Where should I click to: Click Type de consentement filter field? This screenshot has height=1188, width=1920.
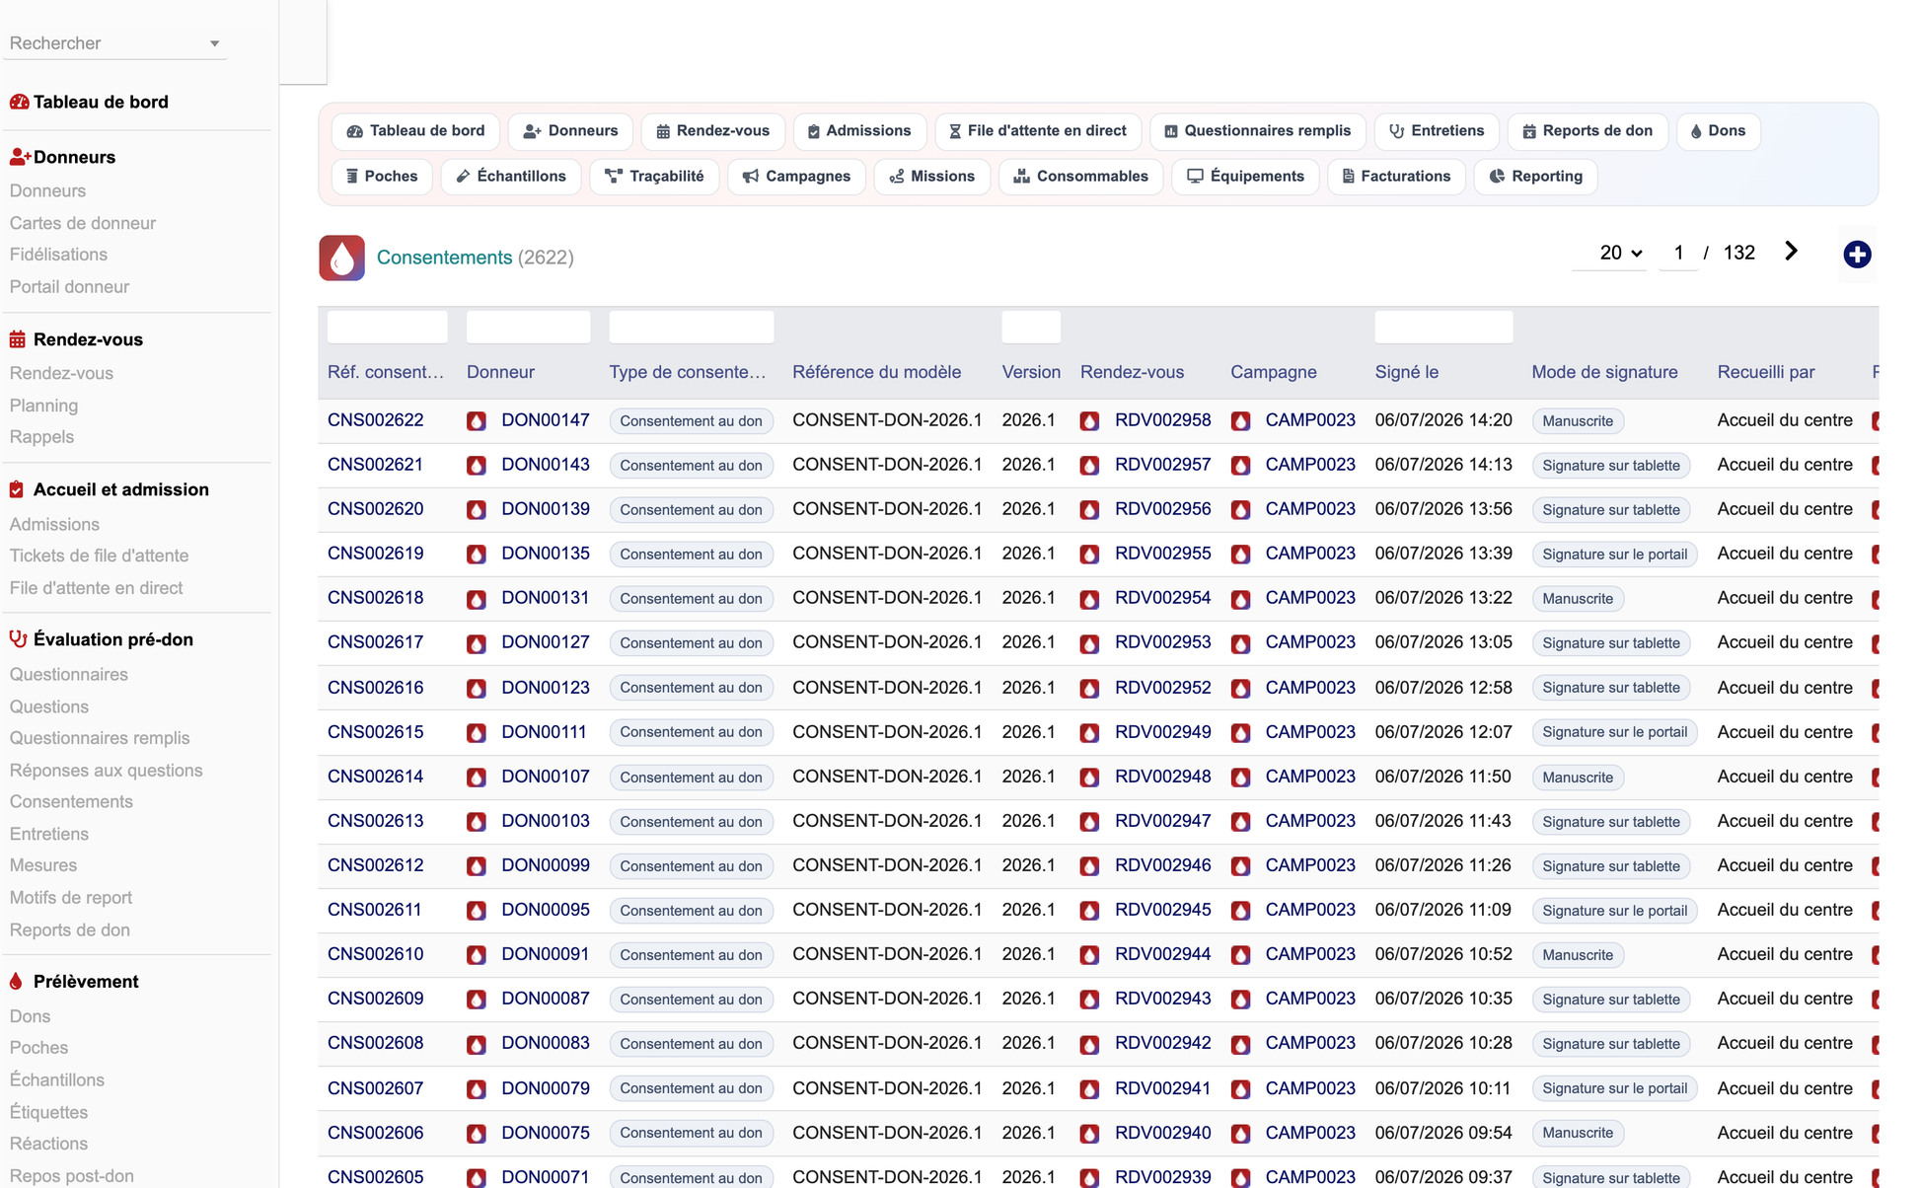click(x=691, y=327)
